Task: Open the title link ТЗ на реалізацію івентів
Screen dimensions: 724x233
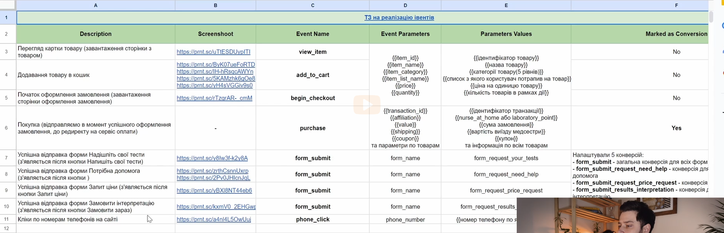Action: [399, 18]
